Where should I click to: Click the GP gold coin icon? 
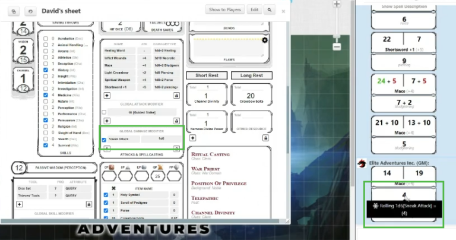coord(160,168)
